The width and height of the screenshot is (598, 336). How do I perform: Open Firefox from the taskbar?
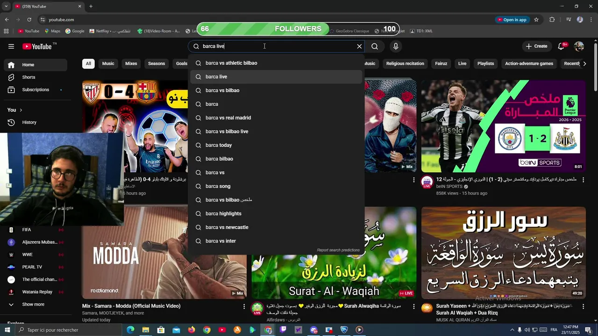(x=192, y=330)
